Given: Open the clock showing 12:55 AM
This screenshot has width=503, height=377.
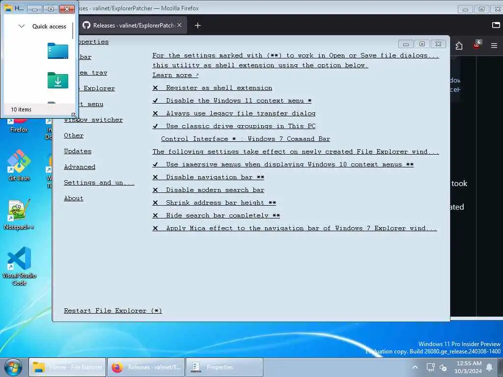Looking at the screenshot, I should tap(468, 367).
